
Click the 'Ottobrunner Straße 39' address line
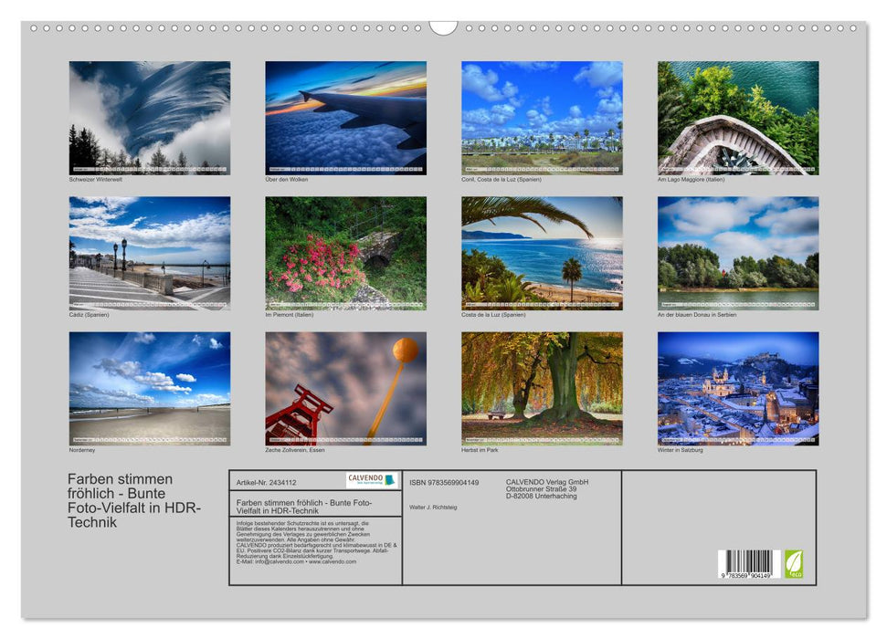(x=542, y=489)
